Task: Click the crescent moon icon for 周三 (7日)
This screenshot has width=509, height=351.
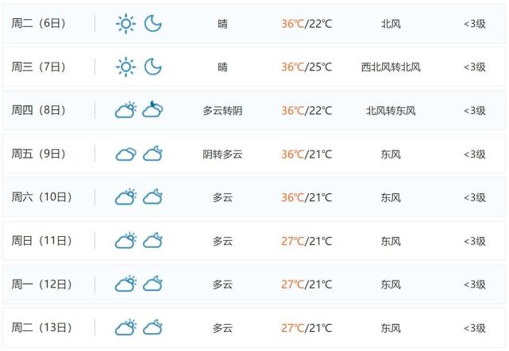Action: [x=152, y=67]
